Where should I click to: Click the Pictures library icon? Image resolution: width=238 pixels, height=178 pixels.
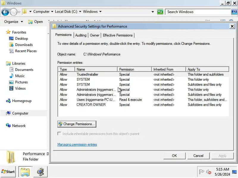click(x=11, y=82)
